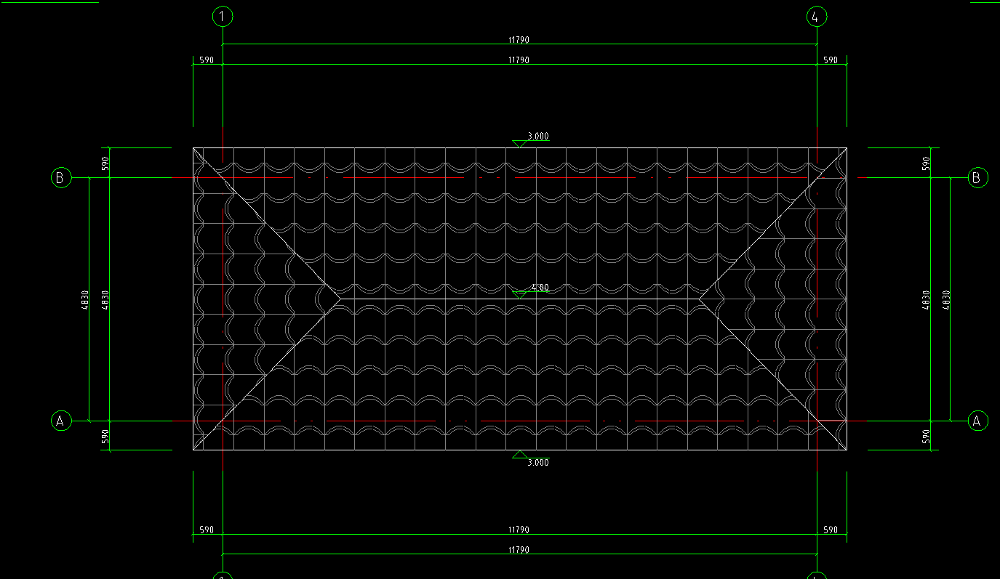Select the 11790 text between the bottom 590 labels

click(x=519, y=530)
